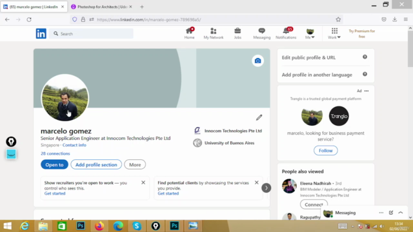Open the Firefox hamburger menu
This screenshot has width=413, height=232.
click(406, 19)
